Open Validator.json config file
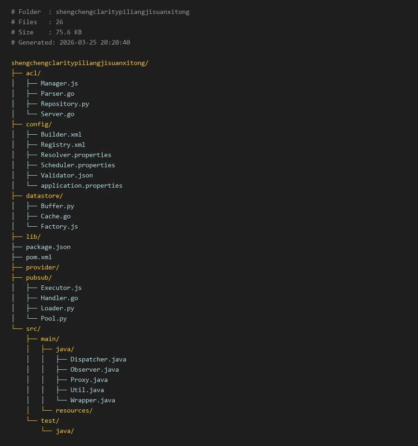This screenshot has height=446, width=418. (66, 176)
